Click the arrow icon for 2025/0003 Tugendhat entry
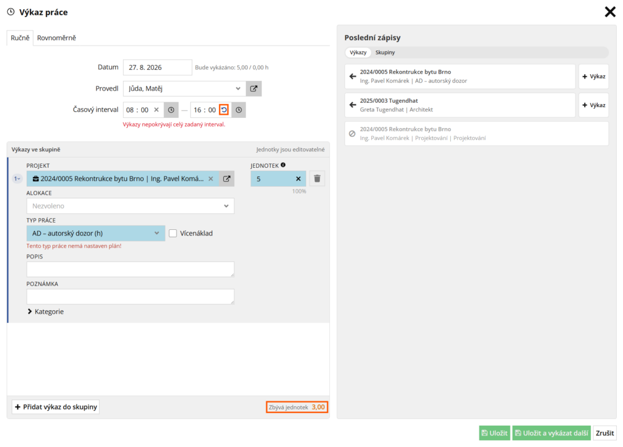The width and height of the screenshot is (623, 447). click(352, 105)
